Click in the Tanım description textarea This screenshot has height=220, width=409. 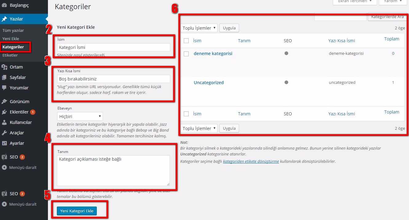pyautogui.click(x=113, y=170)
